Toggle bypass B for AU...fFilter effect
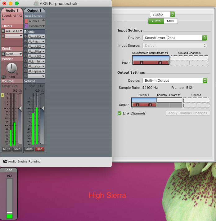Image resolution: width=216 pixels, height=221 pixels. (25, 51)
